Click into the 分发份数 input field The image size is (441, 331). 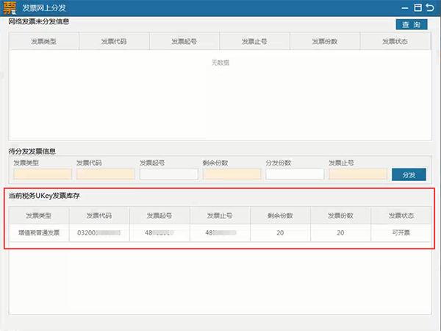(x=295, y=174)
